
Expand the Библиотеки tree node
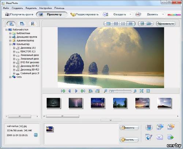point(10,33)
